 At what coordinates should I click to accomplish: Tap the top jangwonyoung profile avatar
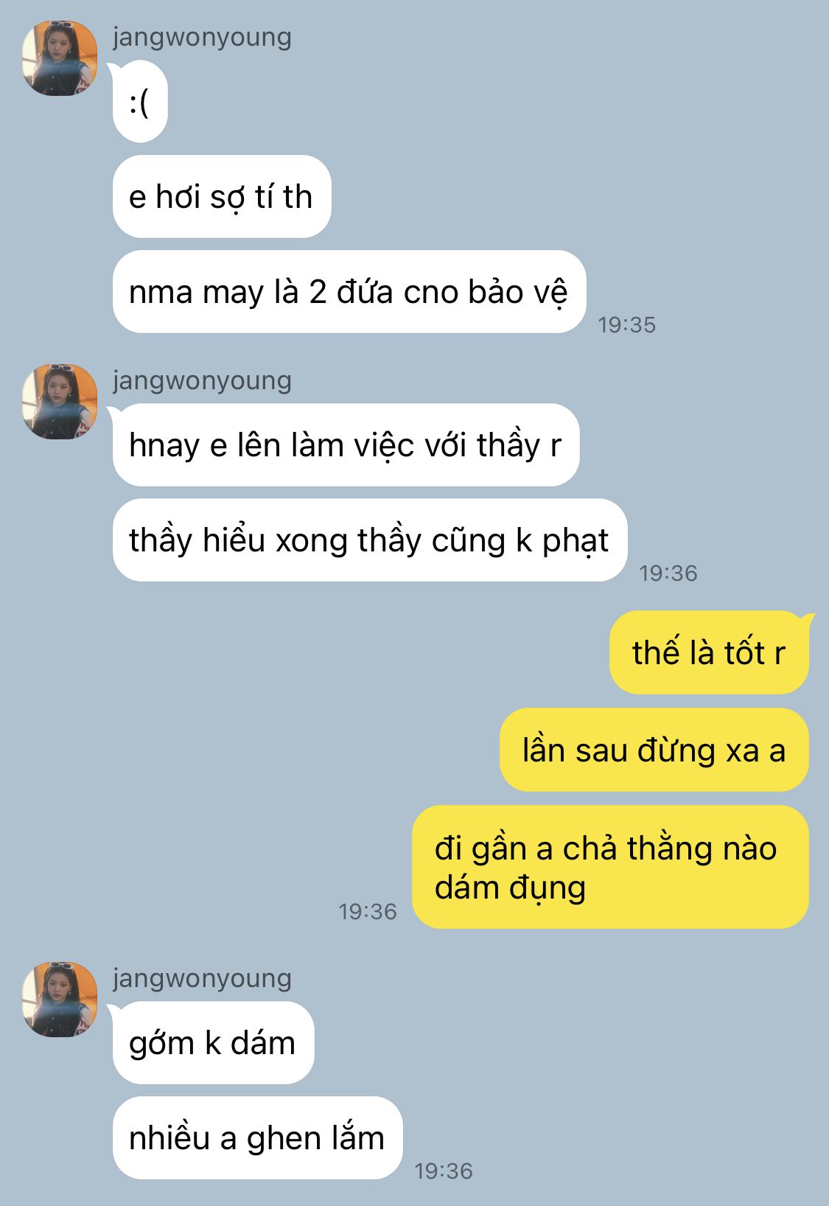60,58
